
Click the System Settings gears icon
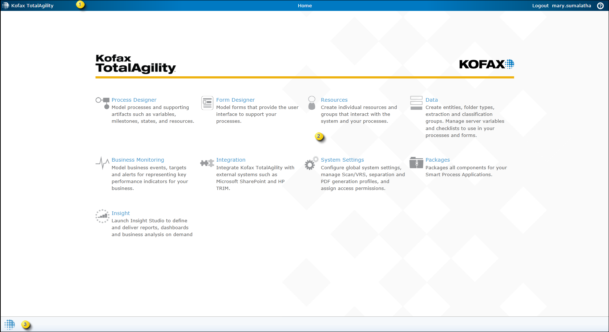click(311, 163)
